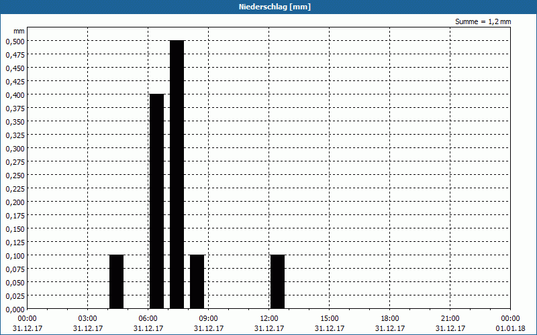Click the small bar between 03:00 and 06:00

click(x=116, y=281)
